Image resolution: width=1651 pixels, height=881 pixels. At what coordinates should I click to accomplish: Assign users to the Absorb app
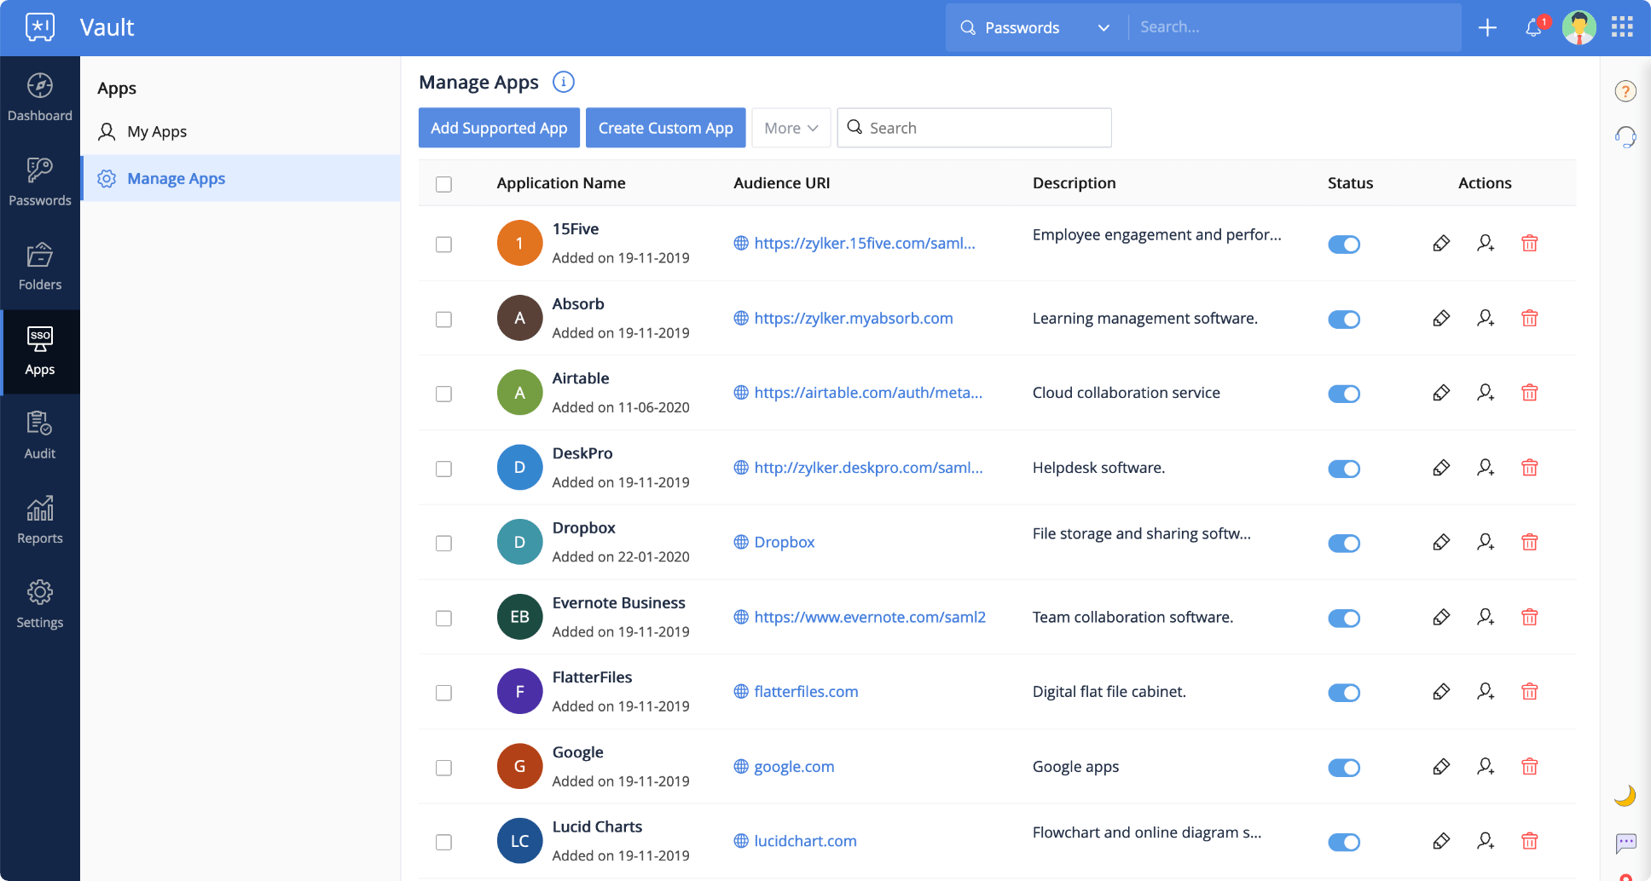click(1486, 318)
